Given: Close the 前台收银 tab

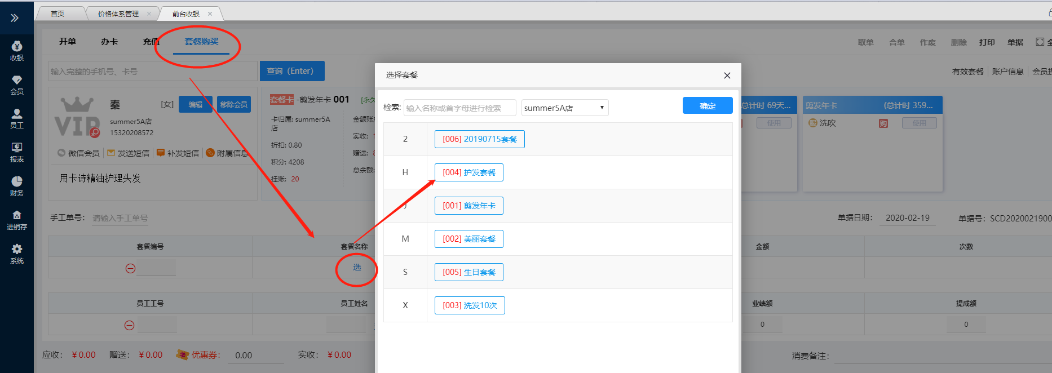Looking at the screenshot, I should point(210,14).
